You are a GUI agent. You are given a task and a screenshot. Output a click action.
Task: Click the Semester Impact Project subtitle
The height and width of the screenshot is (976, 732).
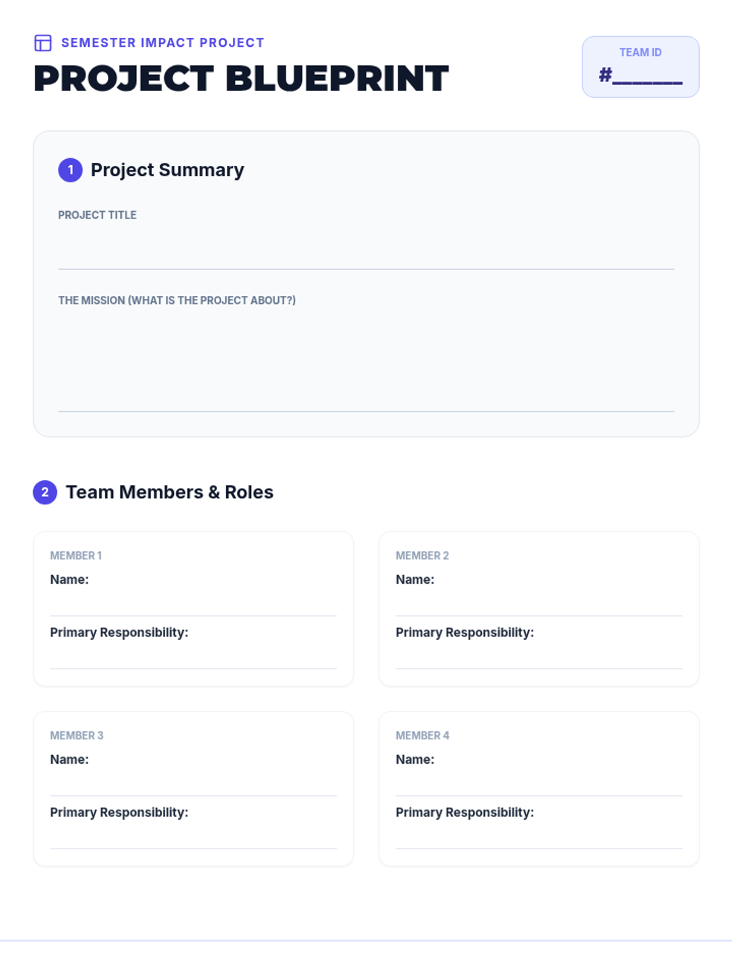(163, 43)
